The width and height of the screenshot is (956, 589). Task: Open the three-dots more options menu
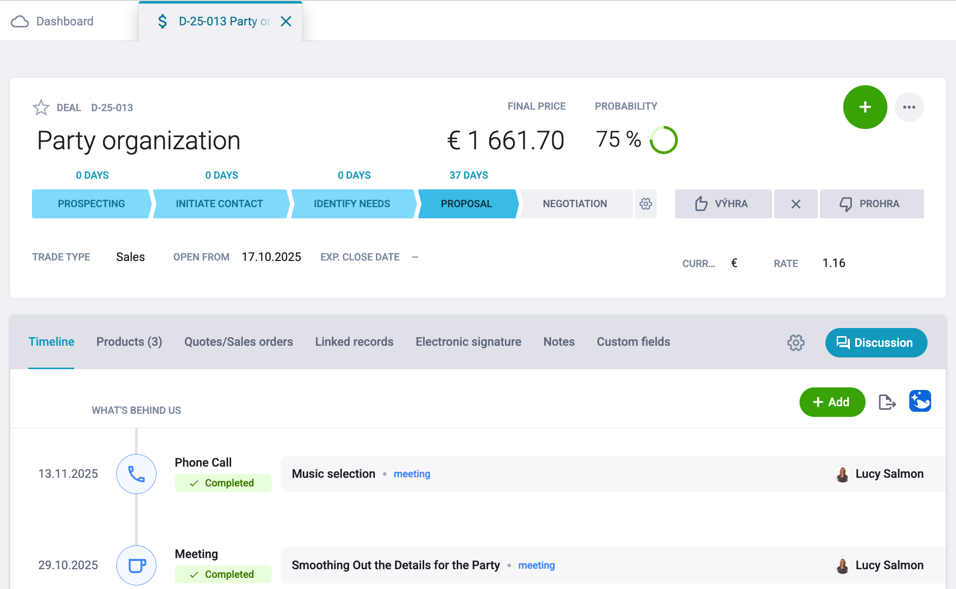pos(909,107)
